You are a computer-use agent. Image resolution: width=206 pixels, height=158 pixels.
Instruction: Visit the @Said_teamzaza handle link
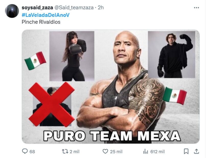coord(74,8)
